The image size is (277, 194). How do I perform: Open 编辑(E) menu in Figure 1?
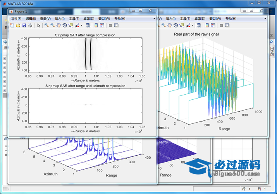[x=31, y=19]
